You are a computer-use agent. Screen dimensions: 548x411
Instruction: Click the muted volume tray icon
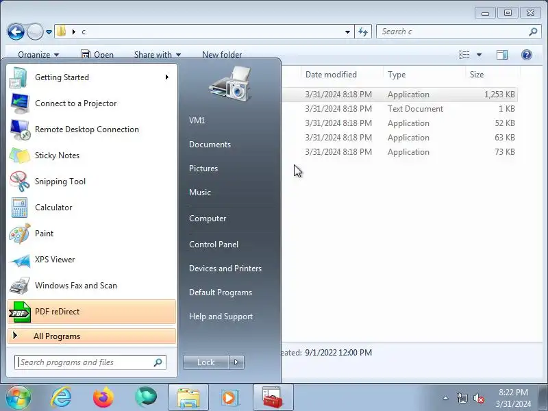click(x=478, y=398)
